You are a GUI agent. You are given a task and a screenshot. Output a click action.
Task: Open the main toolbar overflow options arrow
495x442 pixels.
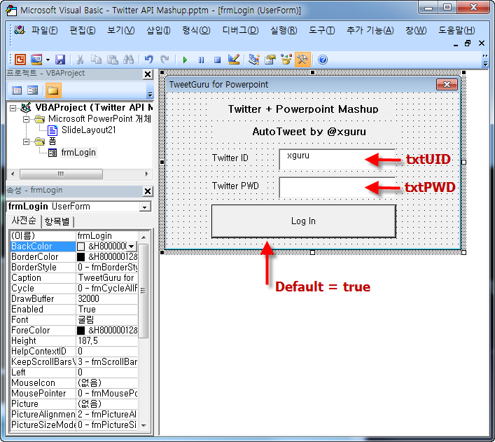485,64
